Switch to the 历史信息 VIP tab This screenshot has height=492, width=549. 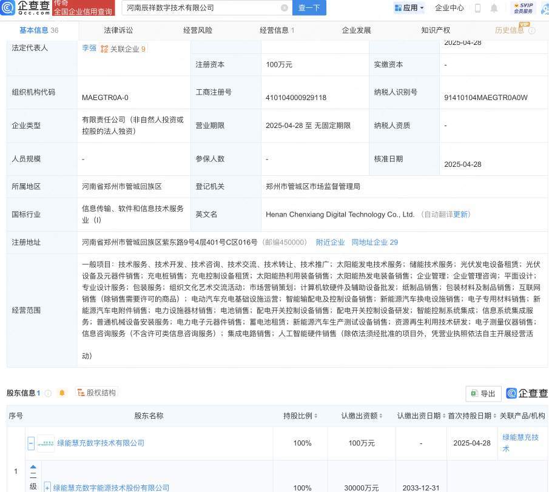click(x=510, y=30)
